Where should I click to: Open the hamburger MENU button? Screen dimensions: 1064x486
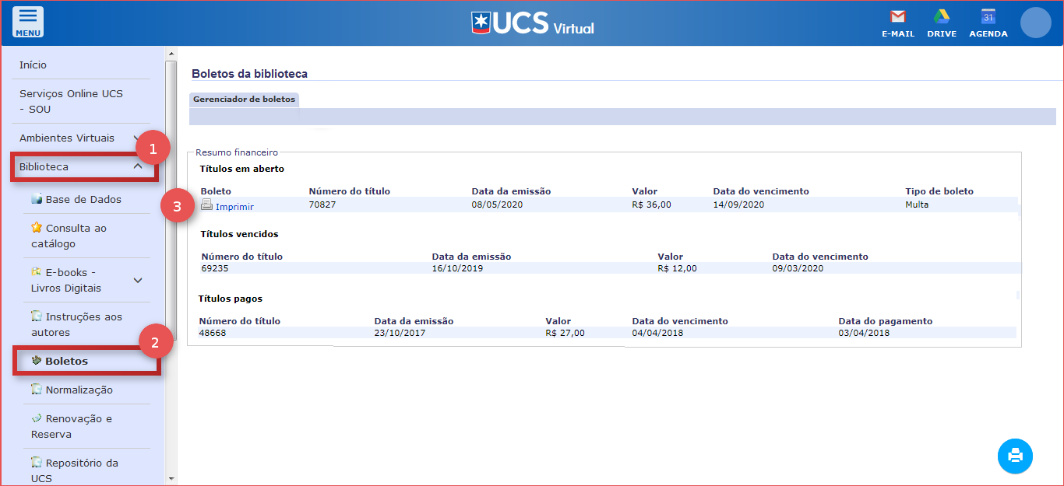click(28, 22)
